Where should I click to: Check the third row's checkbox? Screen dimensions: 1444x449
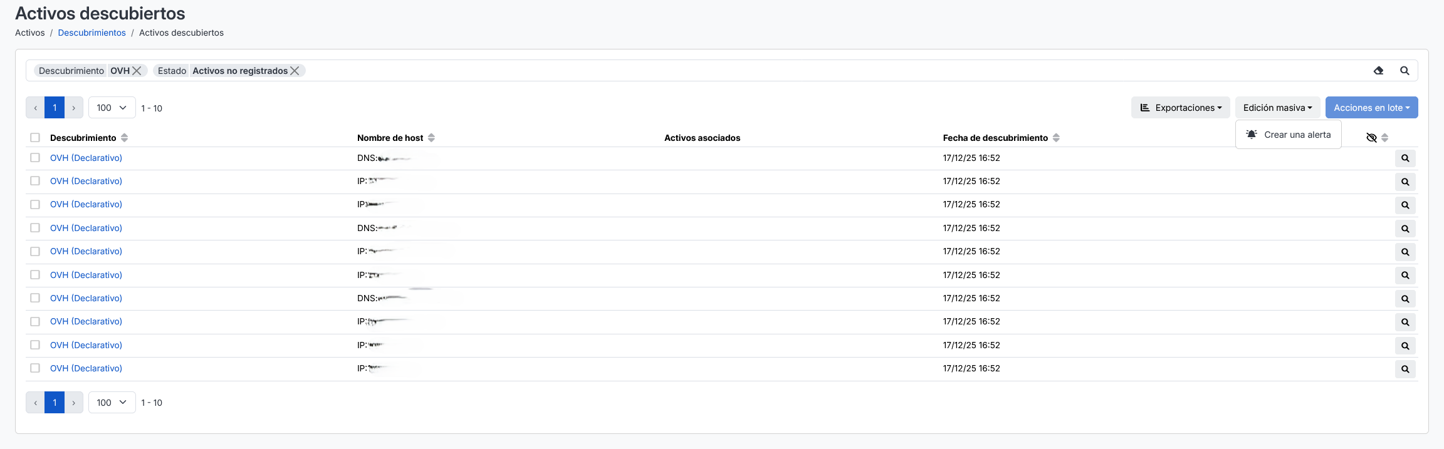coord(35,205)
